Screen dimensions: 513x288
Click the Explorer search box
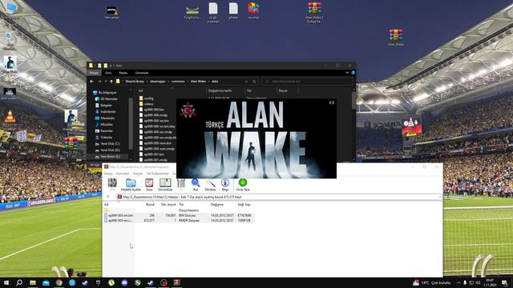(307, 82)
